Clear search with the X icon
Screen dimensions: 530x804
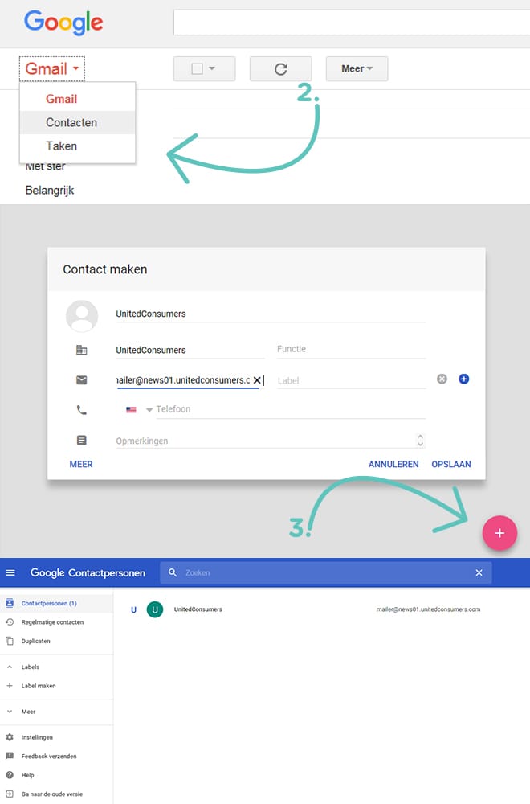(x=479, y=572)
